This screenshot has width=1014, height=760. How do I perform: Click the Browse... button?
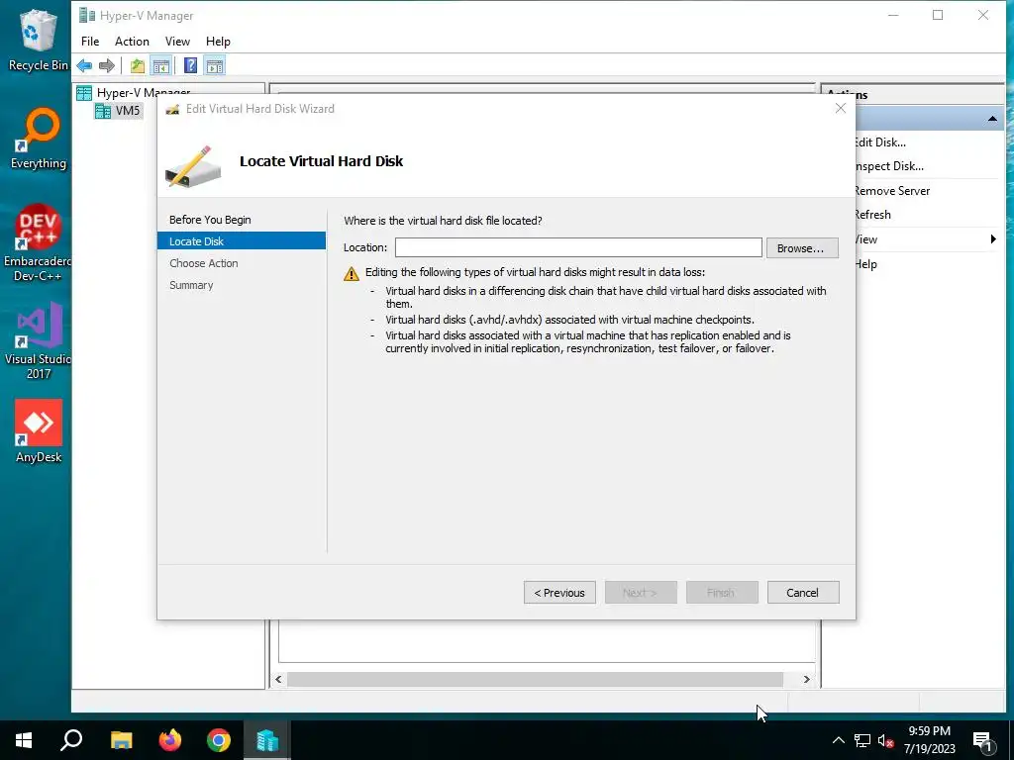[x=802, y=248]
